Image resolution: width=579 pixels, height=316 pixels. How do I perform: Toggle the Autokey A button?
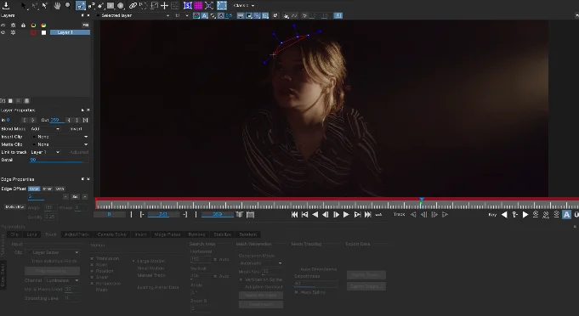click(566, 215)
